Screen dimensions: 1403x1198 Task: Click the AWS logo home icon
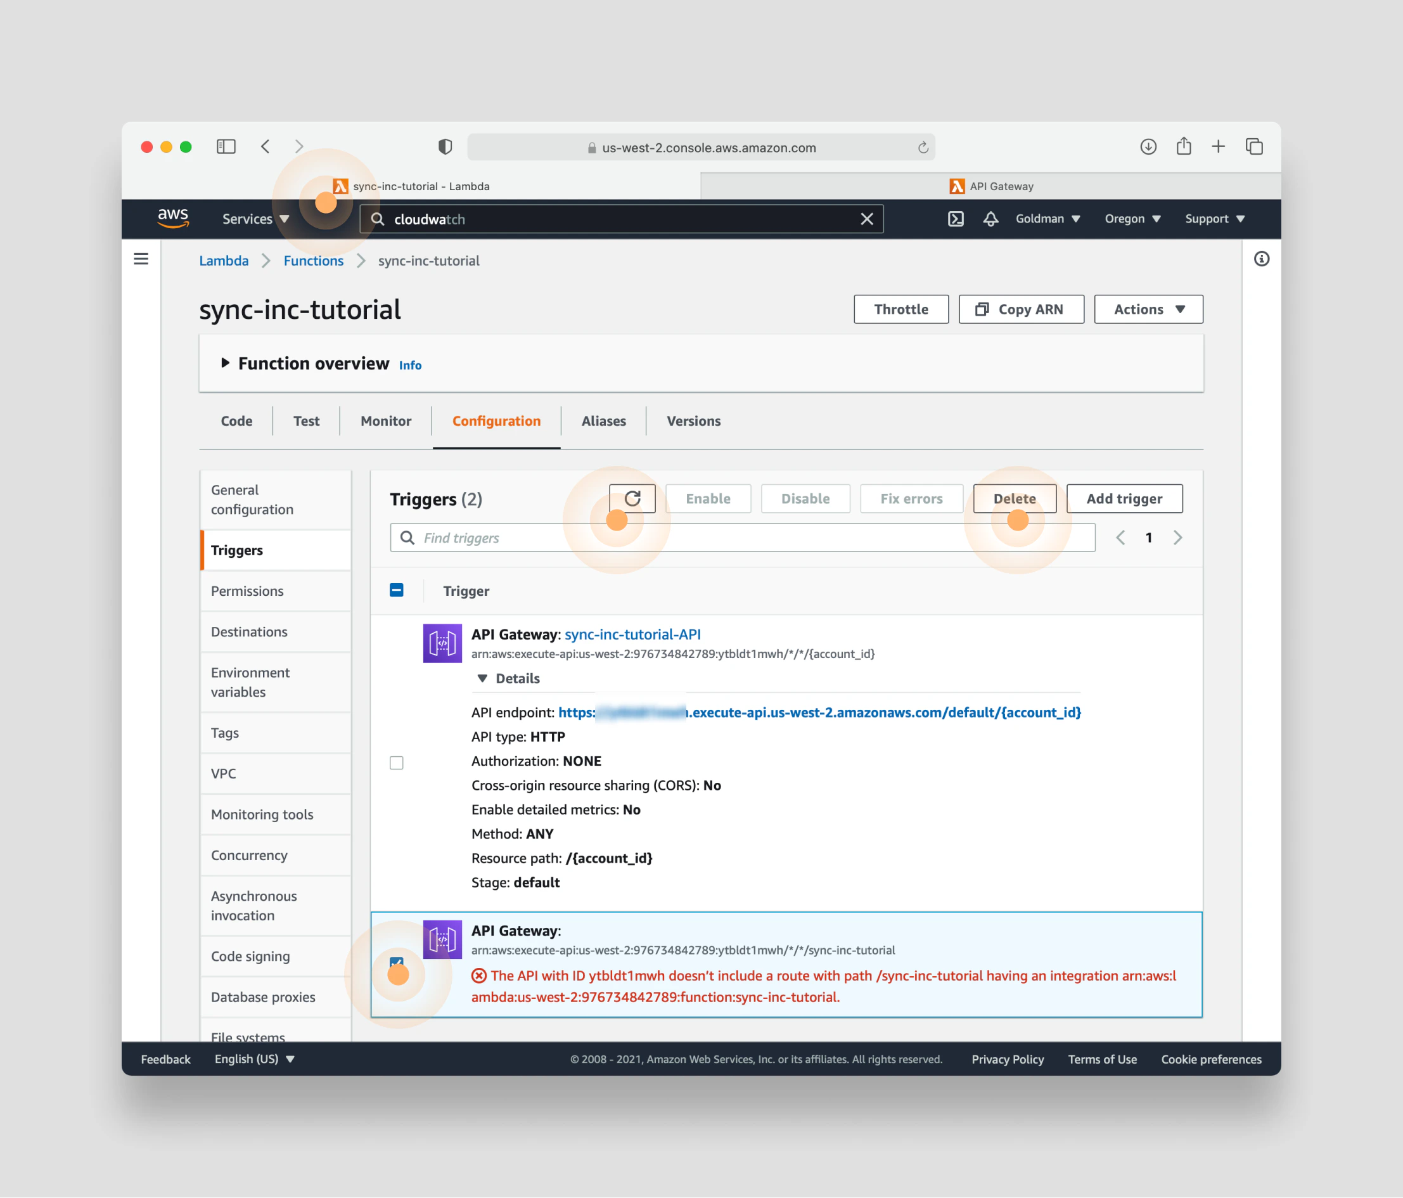(172, 218)
